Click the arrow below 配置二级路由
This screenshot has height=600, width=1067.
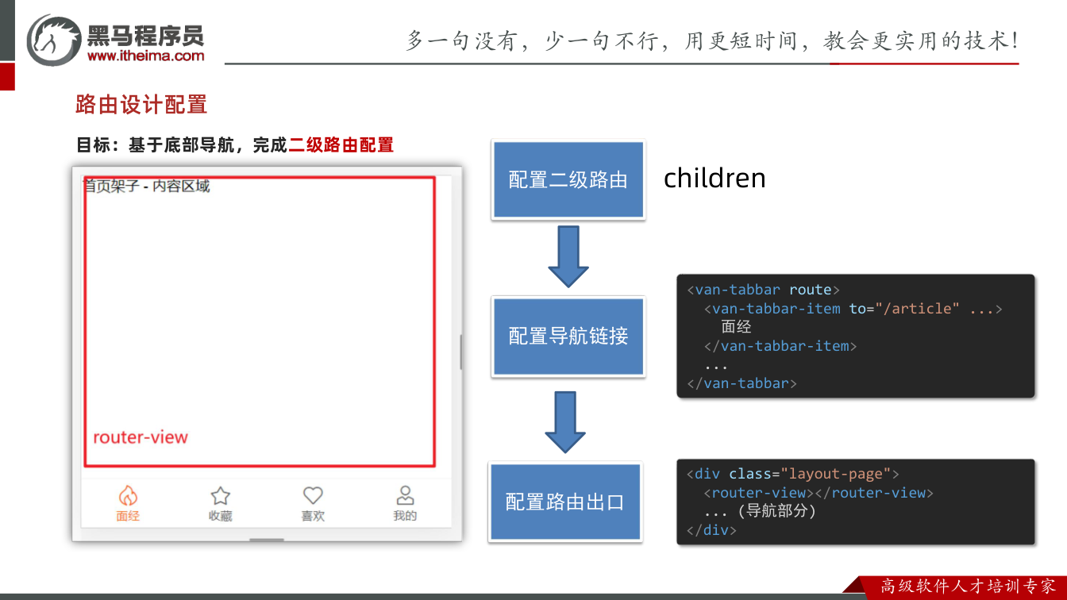(568, 256)
